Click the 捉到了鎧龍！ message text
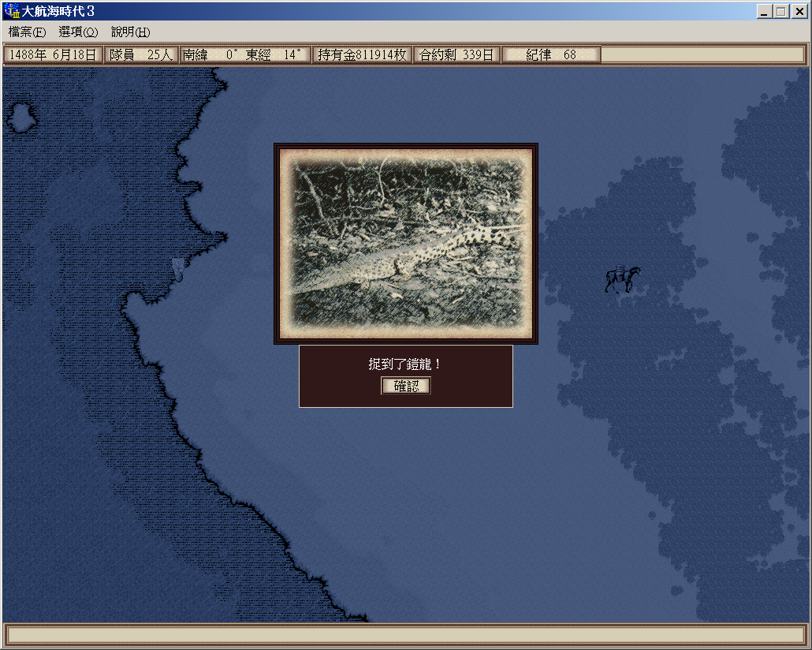 coord(405,364)
